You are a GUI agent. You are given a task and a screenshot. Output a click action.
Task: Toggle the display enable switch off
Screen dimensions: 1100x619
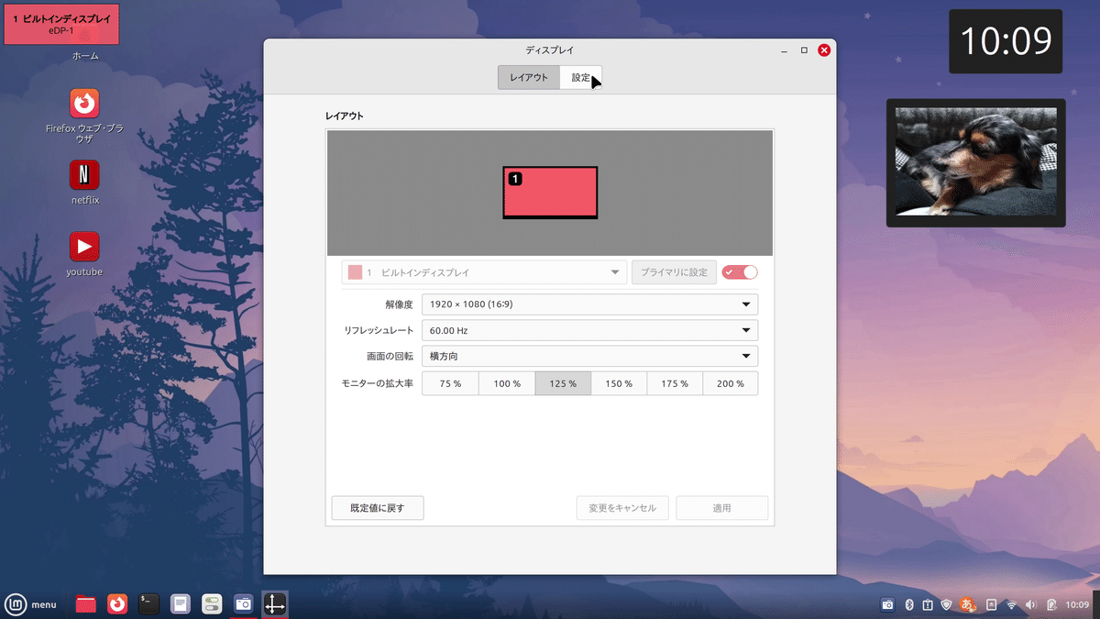739,271
